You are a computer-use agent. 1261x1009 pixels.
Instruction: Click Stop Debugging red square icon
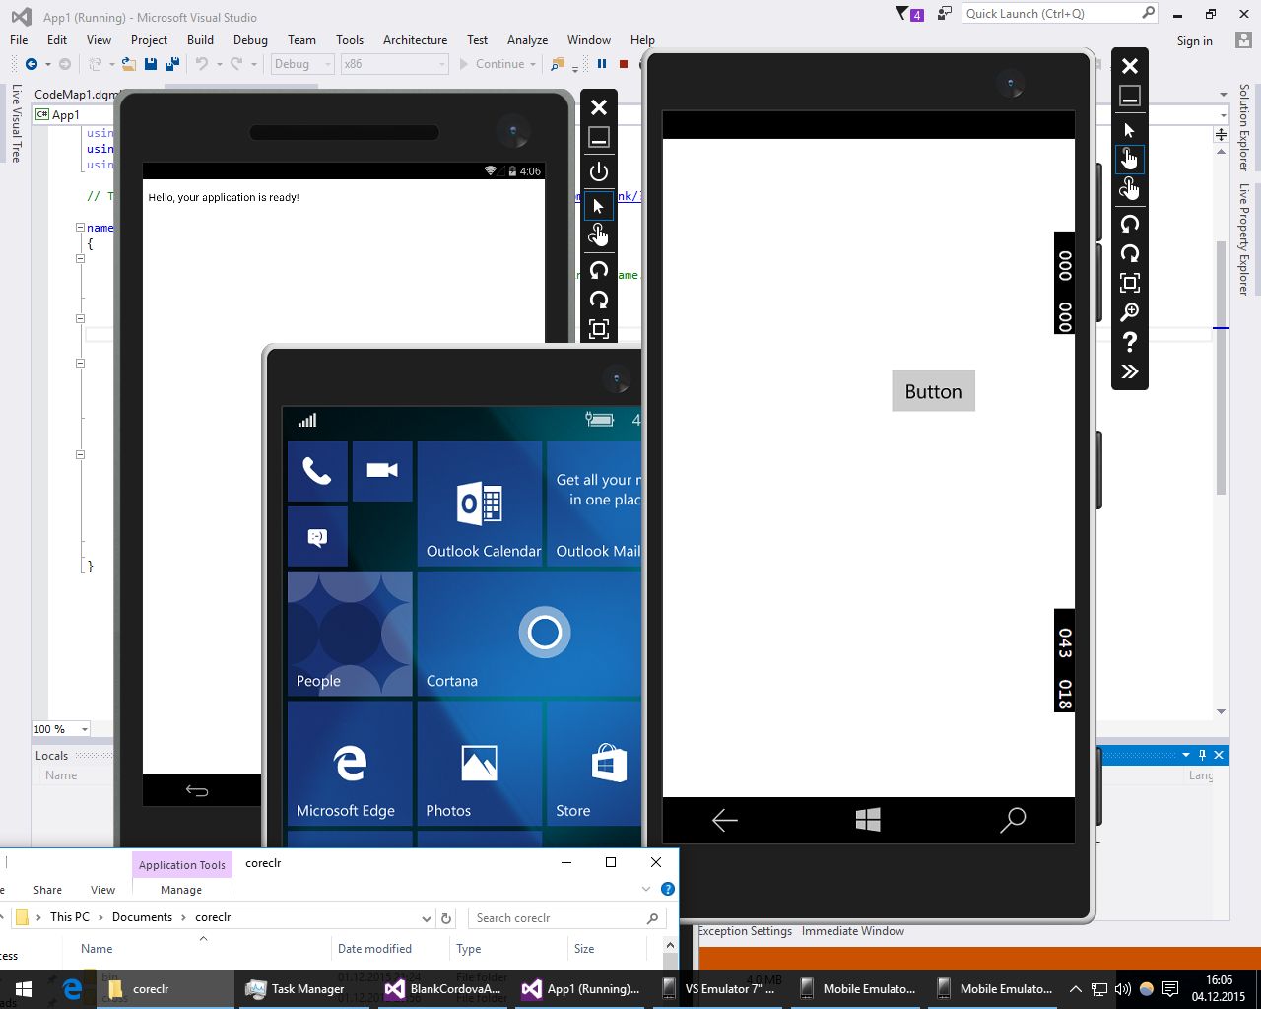point(624,64)
